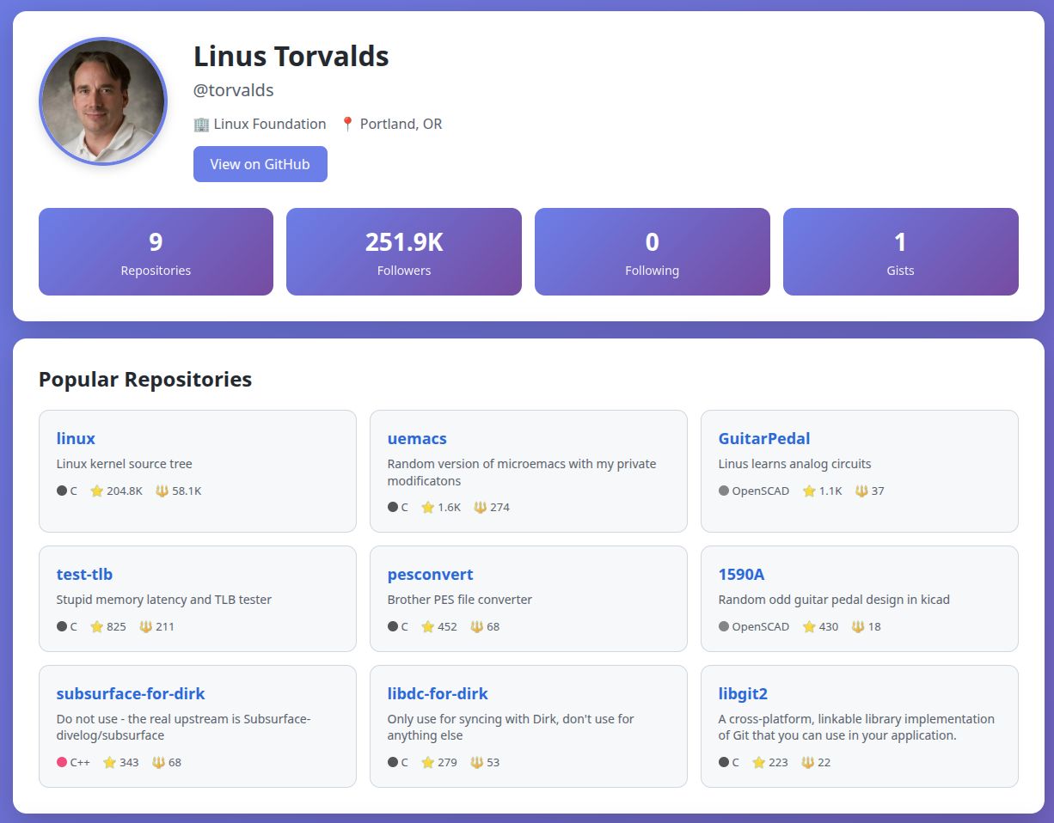Click the star icon on linux repository
The height and width of the screenshot is (823, 1054).
[97, 491]
